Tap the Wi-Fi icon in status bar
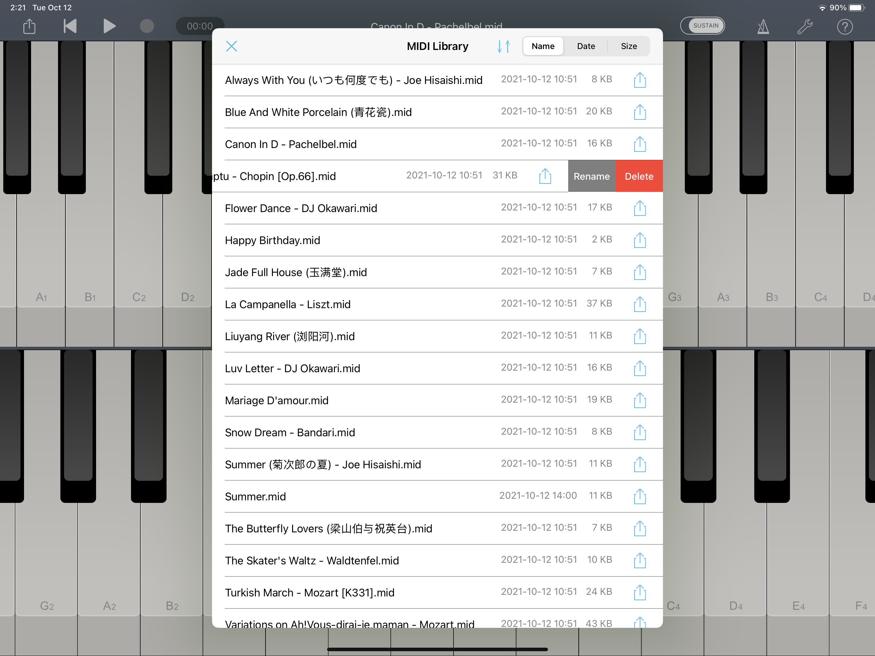The image size is (875, 656). (822, 7)
